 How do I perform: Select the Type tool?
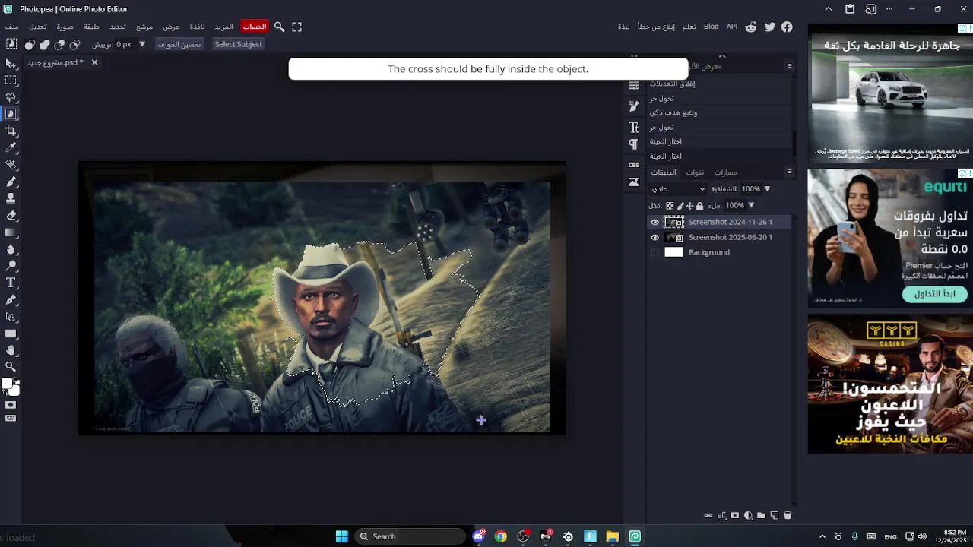[11, 283]
